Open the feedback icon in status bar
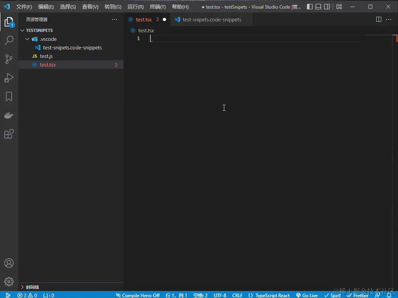 pos(377,295)
